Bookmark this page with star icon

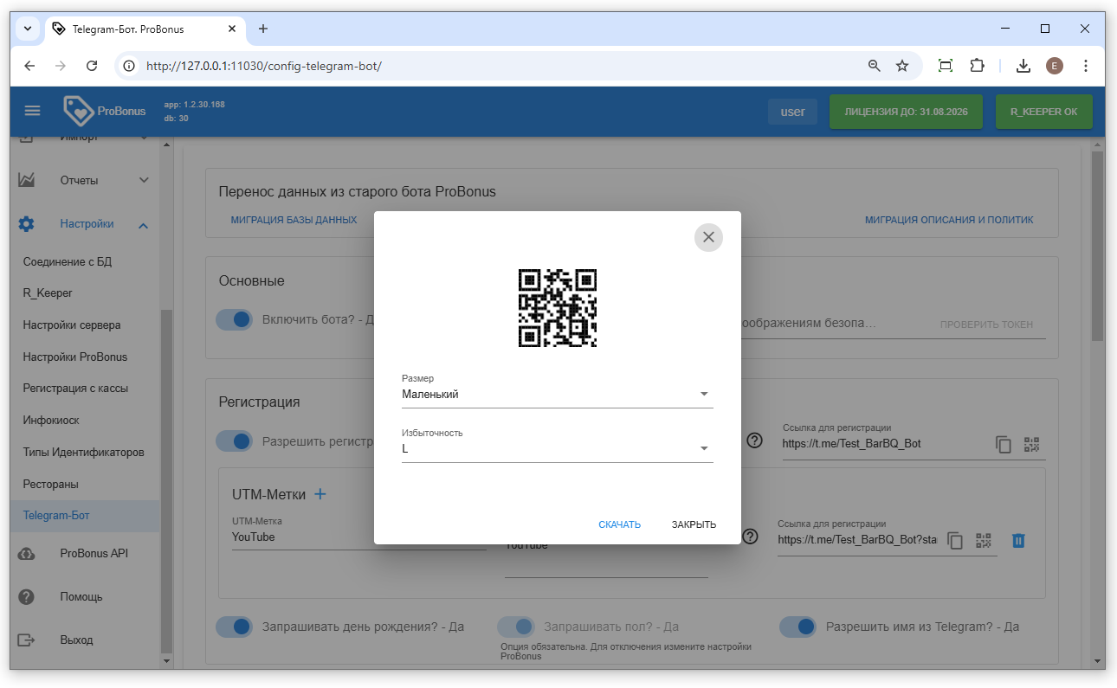click(x=902, y=66)
